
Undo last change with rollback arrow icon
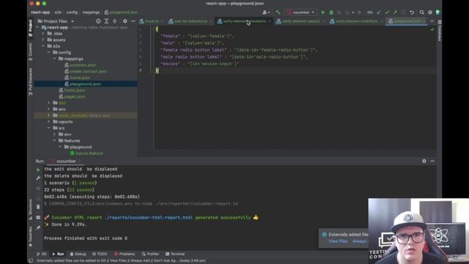click(x=412, y=12)
